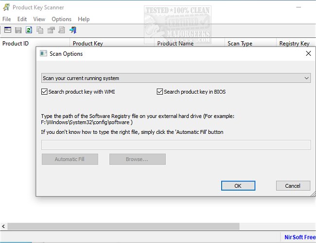Image resolution: width=316 pixels, height=243 pixels.
Task: Click the Software Registry path text field
Action: pyautogui.click(x=176, y=145)
